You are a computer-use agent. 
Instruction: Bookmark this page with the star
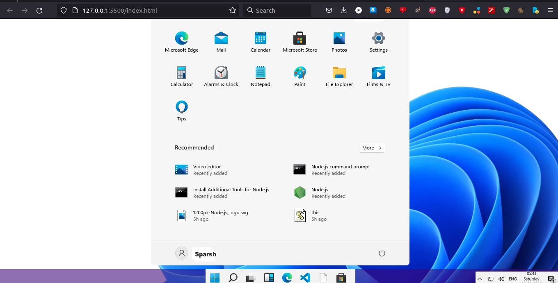point(233,10)
